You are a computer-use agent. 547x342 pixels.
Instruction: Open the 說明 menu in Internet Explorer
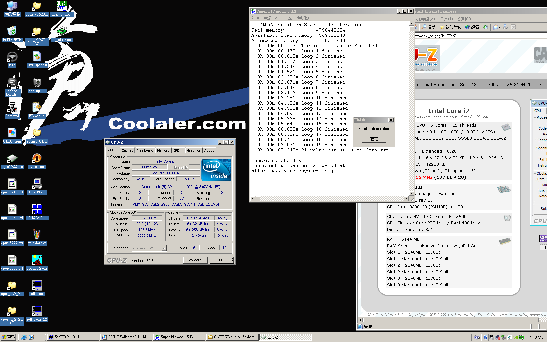[x=464, y=19]
